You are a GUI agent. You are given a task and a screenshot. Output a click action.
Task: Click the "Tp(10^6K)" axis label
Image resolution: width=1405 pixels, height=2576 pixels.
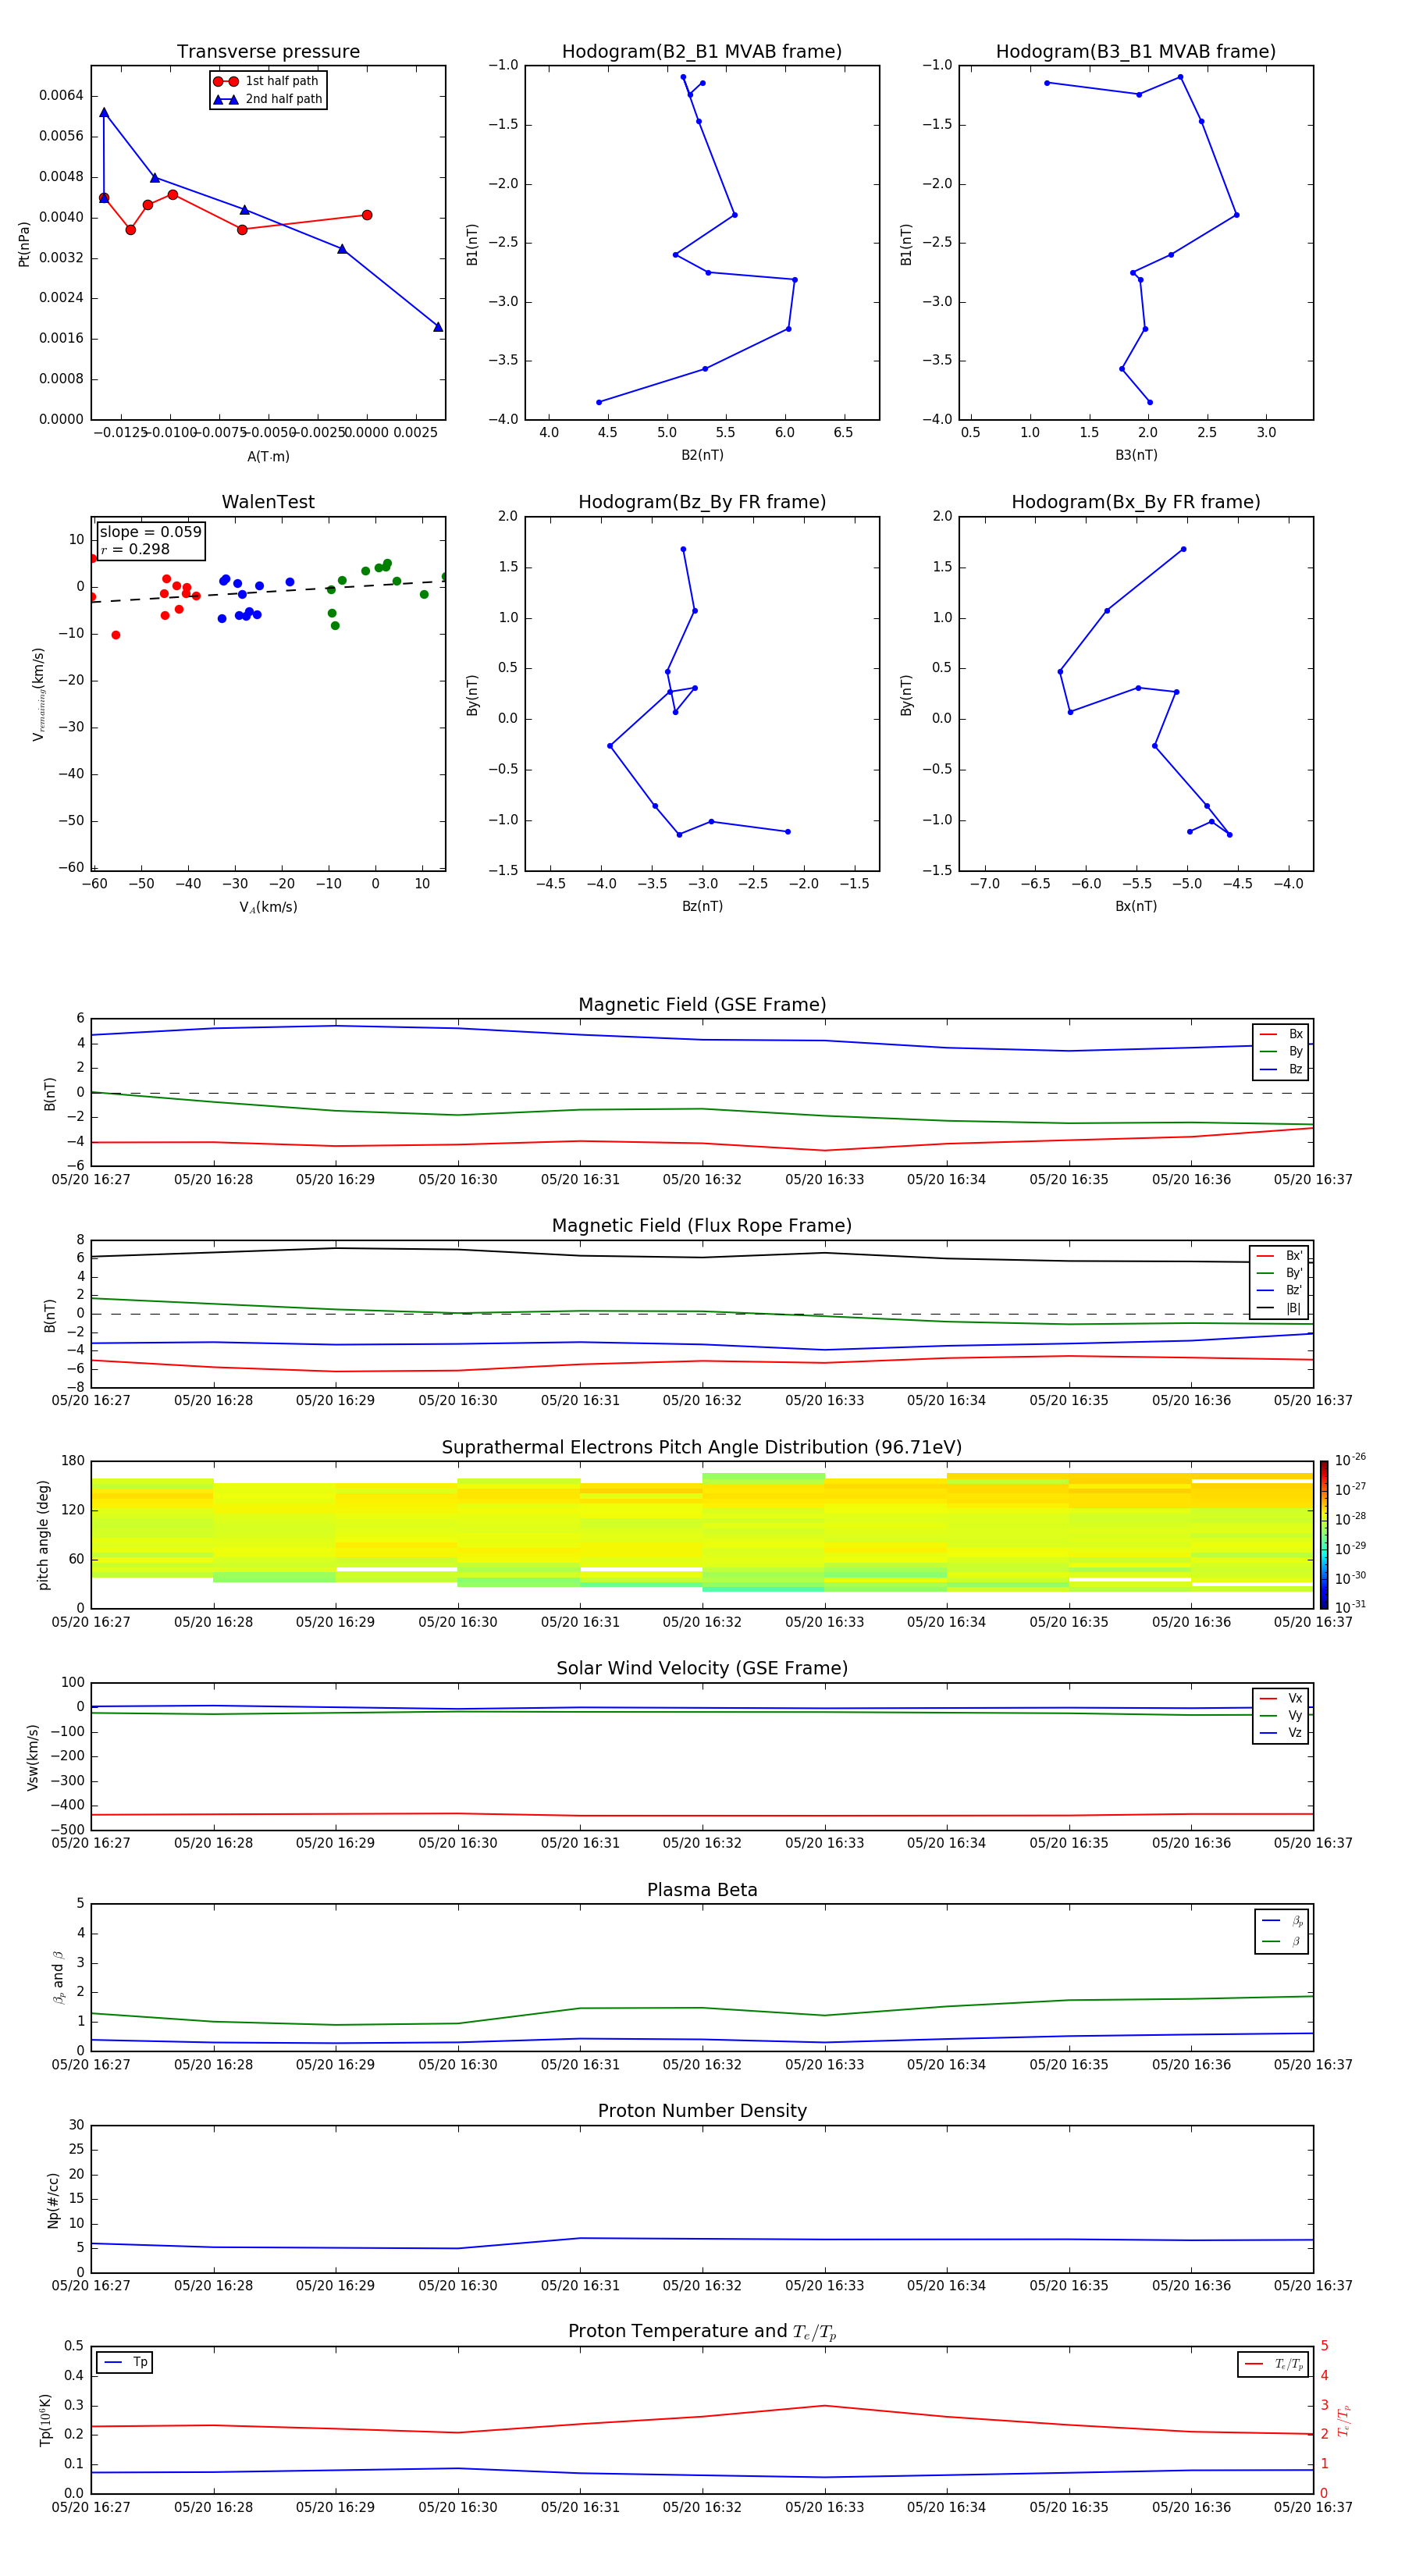click(45, 2420)
